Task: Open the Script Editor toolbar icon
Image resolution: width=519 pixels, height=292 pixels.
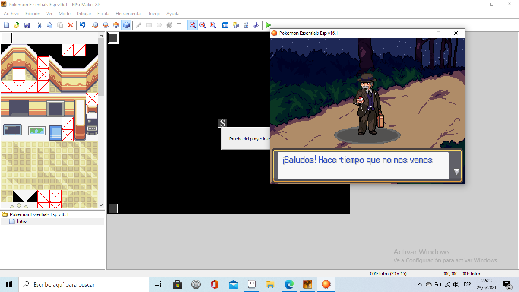Action: click(246, 25)
